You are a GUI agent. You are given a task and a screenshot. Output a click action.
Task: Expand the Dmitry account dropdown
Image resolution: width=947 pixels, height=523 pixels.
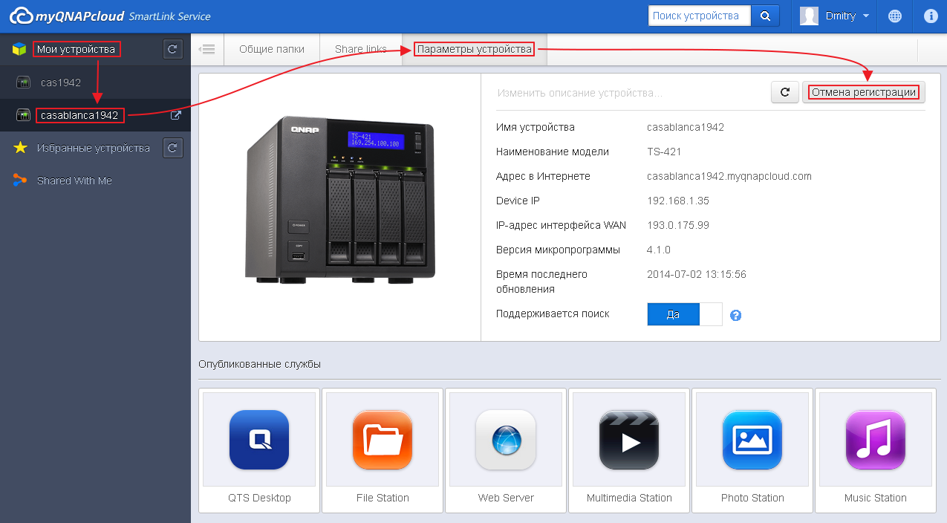tap(866, 16)
